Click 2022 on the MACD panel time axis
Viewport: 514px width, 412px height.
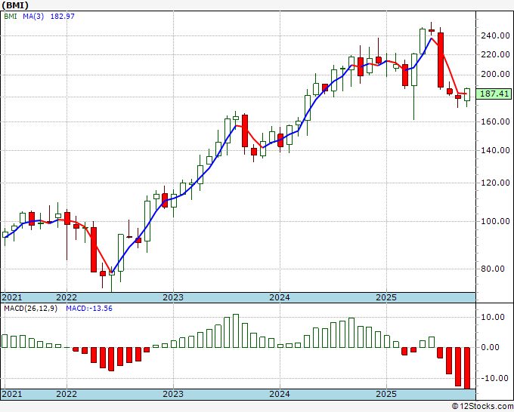point(67,394)
